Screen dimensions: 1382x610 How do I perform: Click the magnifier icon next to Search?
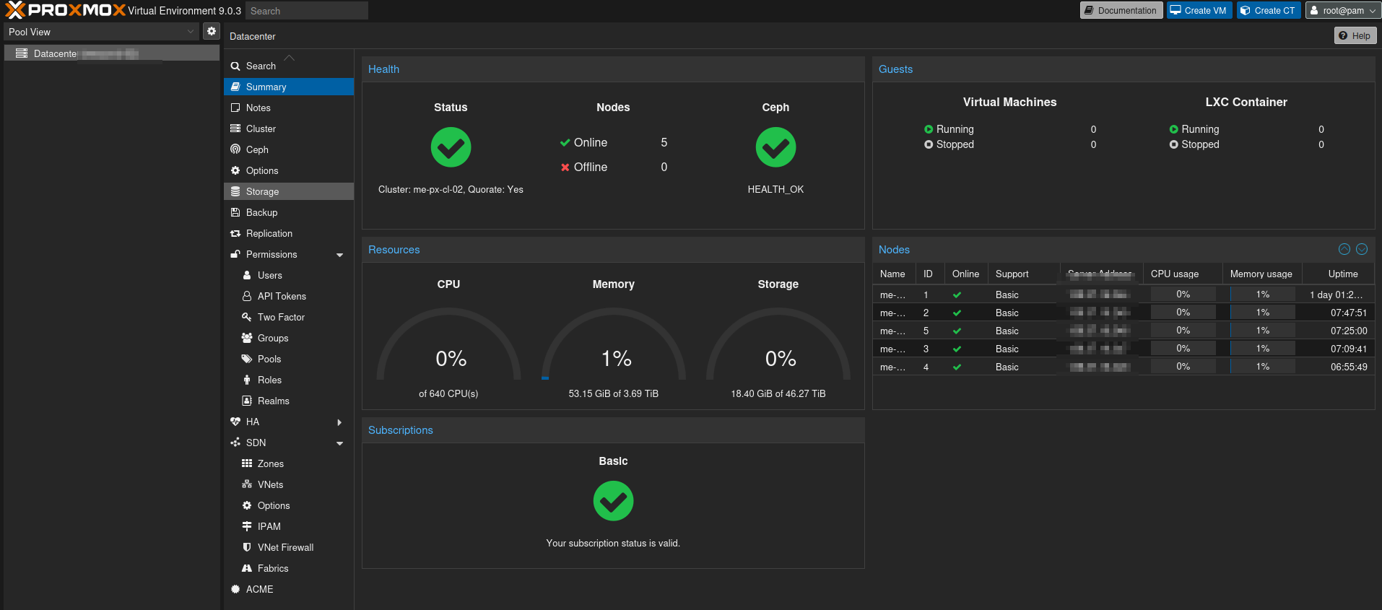[235, 66]
